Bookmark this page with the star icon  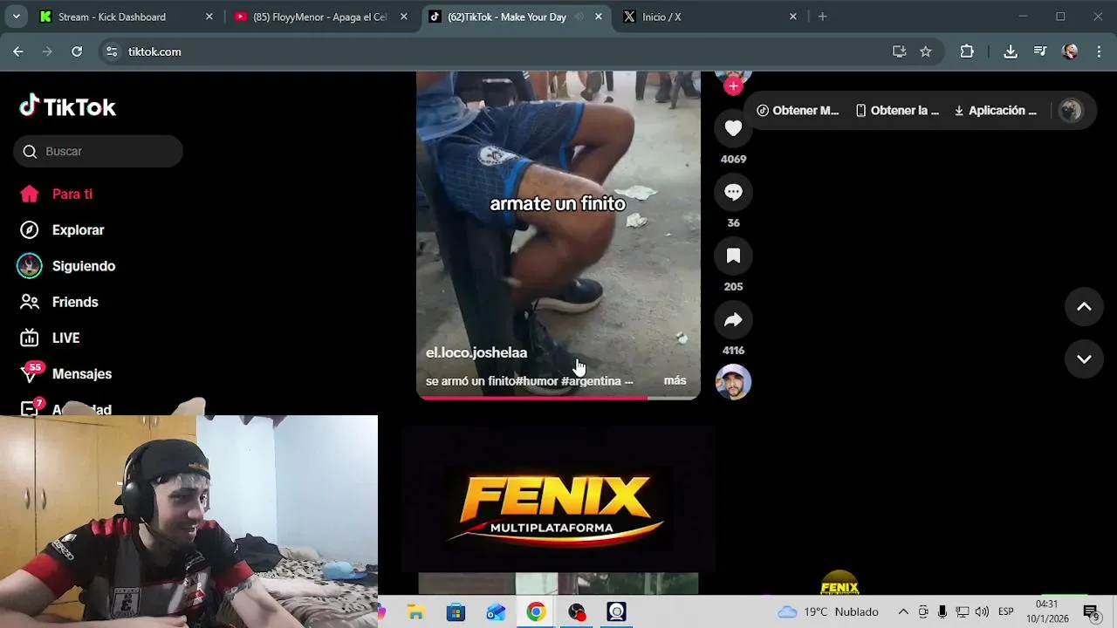click(925, 51)
